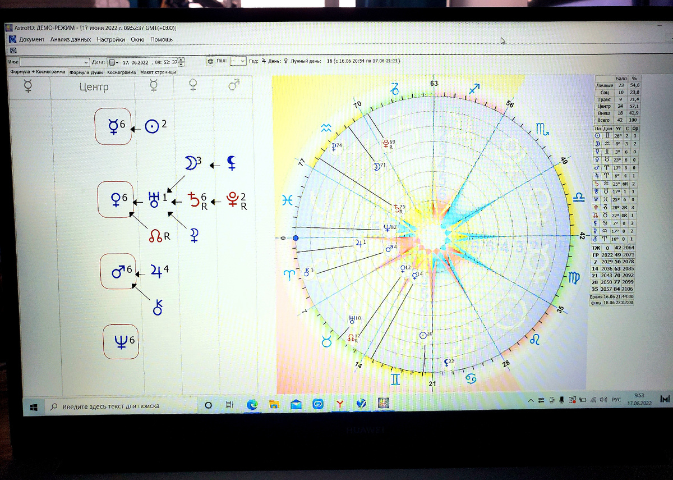
Task: Click the Capricorn sign on chart wheel
Action: pyautogui.click(x=396, y=89)
